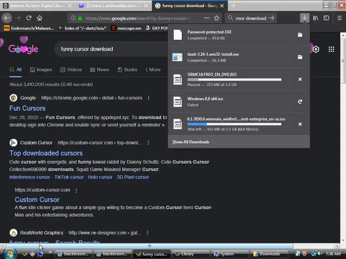Submit search with the arrow in search bar
Image resolution: width=346 pixels, height=259 pixels.
[272, 18]
